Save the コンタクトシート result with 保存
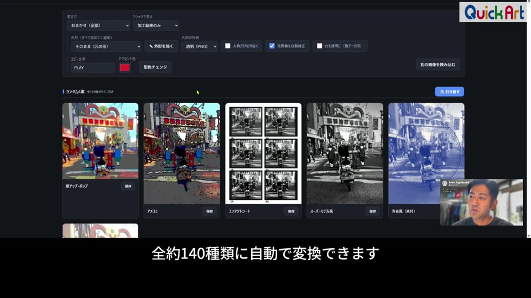The width and height of the screenshot is (531, 298). [291, 211]
